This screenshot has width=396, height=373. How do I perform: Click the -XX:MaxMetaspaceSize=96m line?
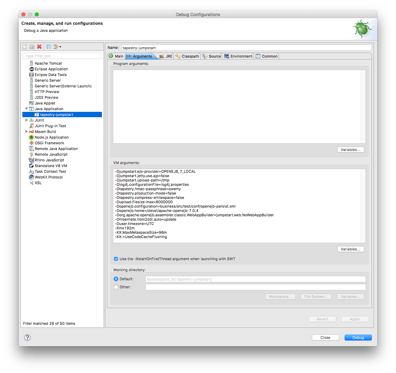click(x=141, y=232)
